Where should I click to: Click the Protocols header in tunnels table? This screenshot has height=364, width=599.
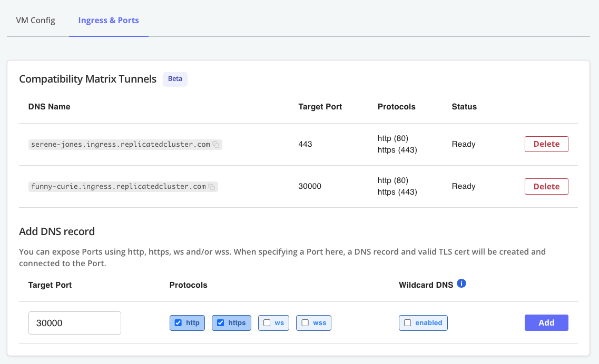pyautogui.click(x=396, y=107)
